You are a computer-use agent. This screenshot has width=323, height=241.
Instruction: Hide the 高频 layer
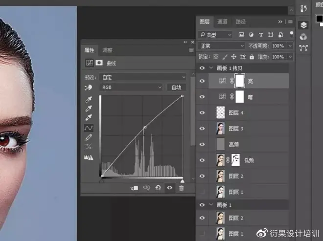point(202,144)
